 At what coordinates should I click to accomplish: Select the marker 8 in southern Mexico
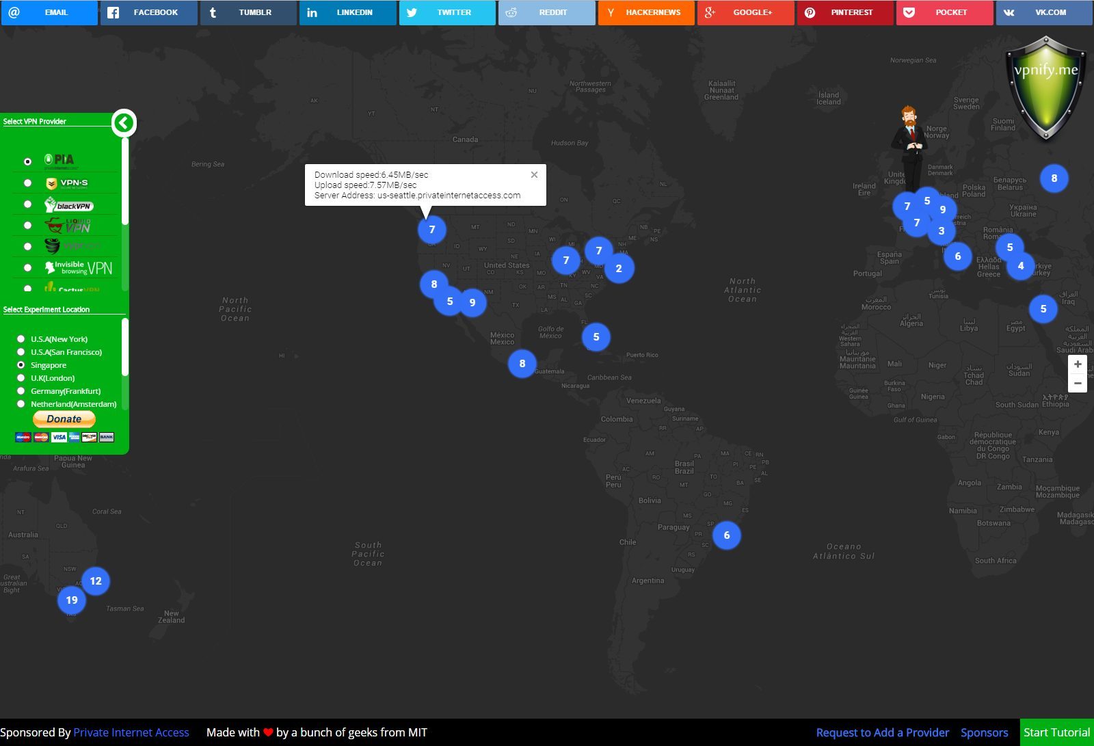[x=522, y=363]
